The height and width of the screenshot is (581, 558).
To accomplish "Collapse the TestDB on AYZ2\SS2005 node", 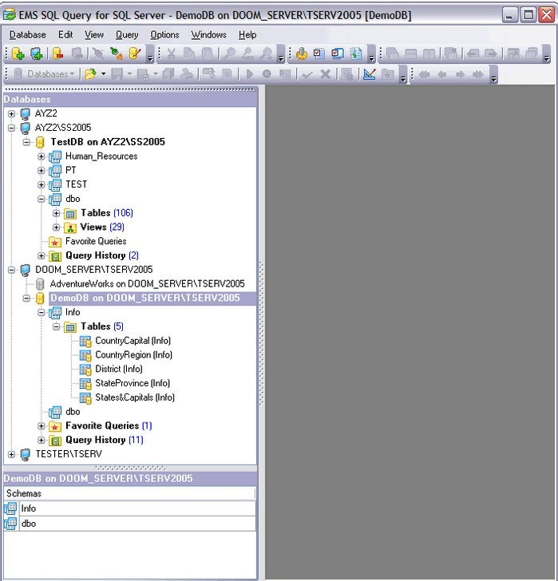I will point(26,142).
